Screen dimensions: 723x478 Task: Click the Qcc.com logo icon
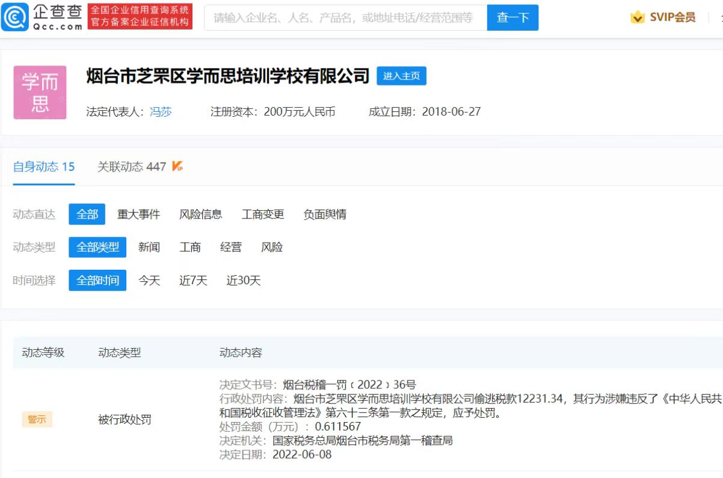(x=16, y=17)
